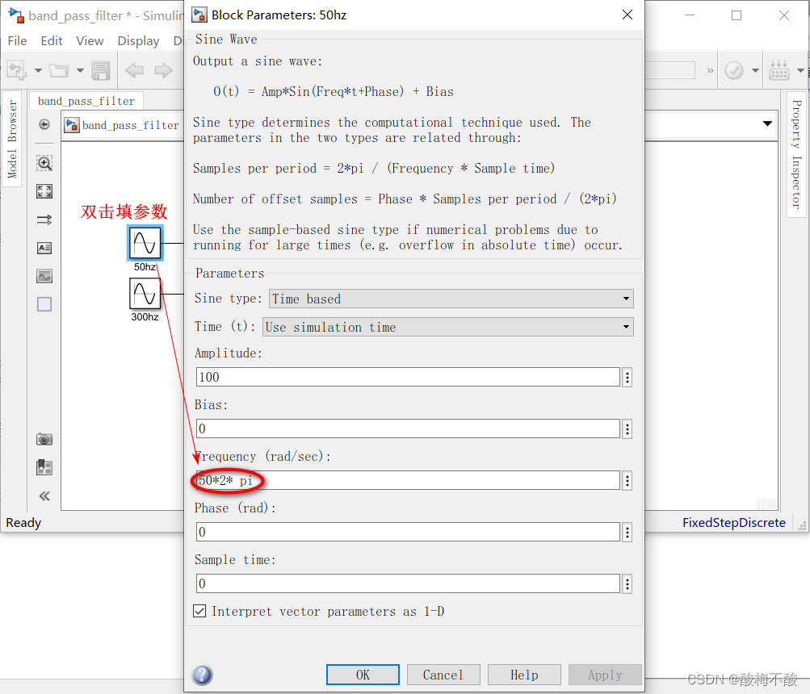Select the 50hz Sine Wave block
810x694 pixels.
145,243
